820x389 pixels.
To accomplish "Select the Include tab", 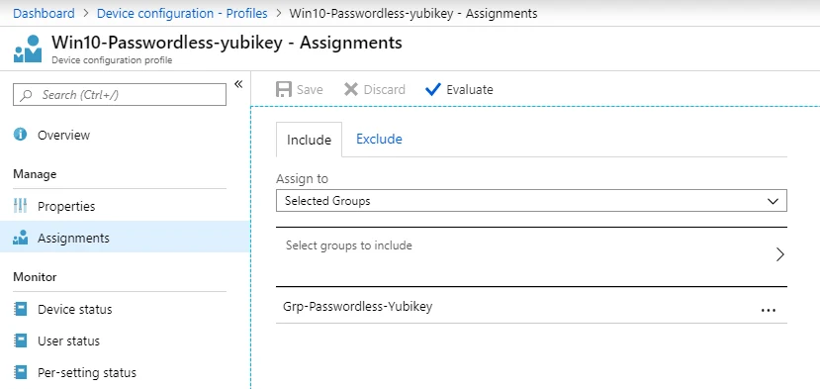I will point(309,140).
